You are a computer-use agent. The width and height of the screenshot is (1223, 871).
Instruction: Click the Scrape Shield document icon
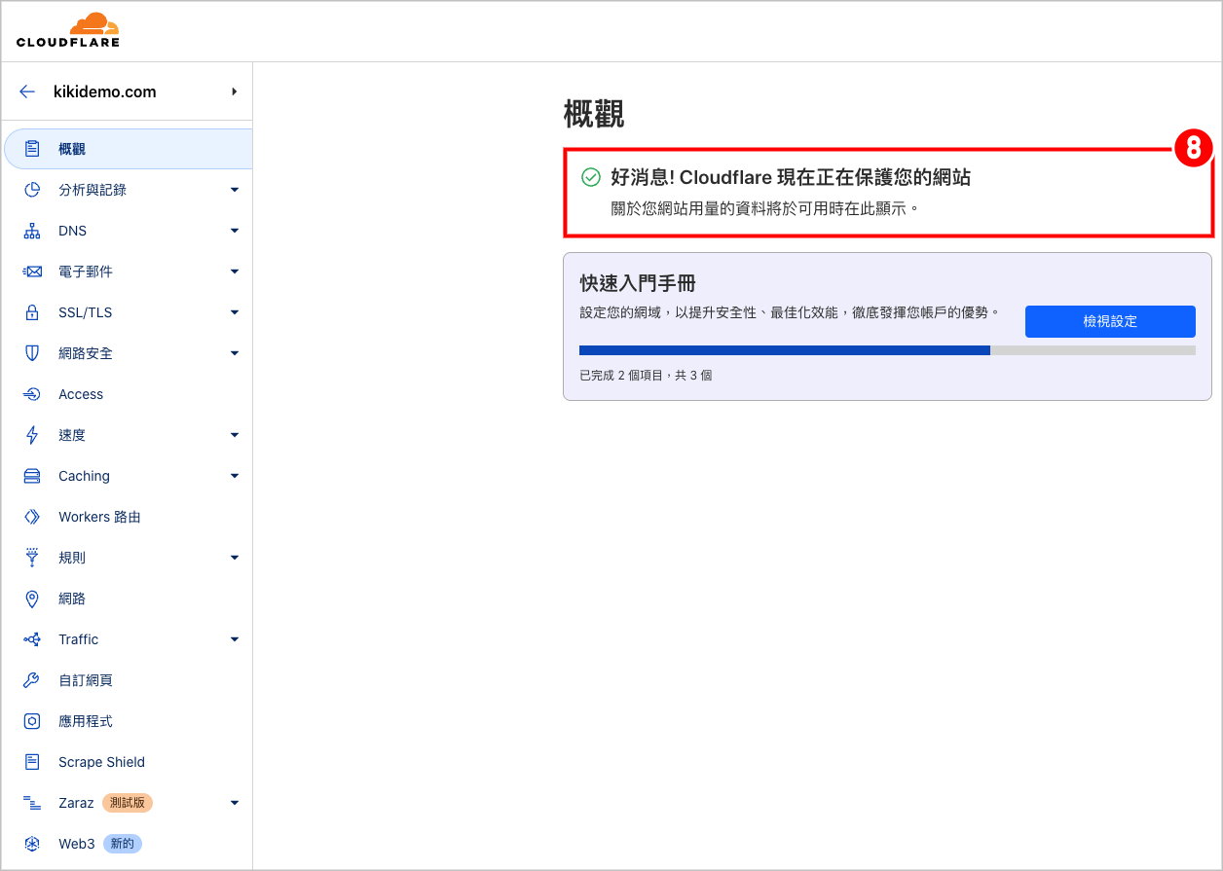pyautogui.click(x=32, y=762)
